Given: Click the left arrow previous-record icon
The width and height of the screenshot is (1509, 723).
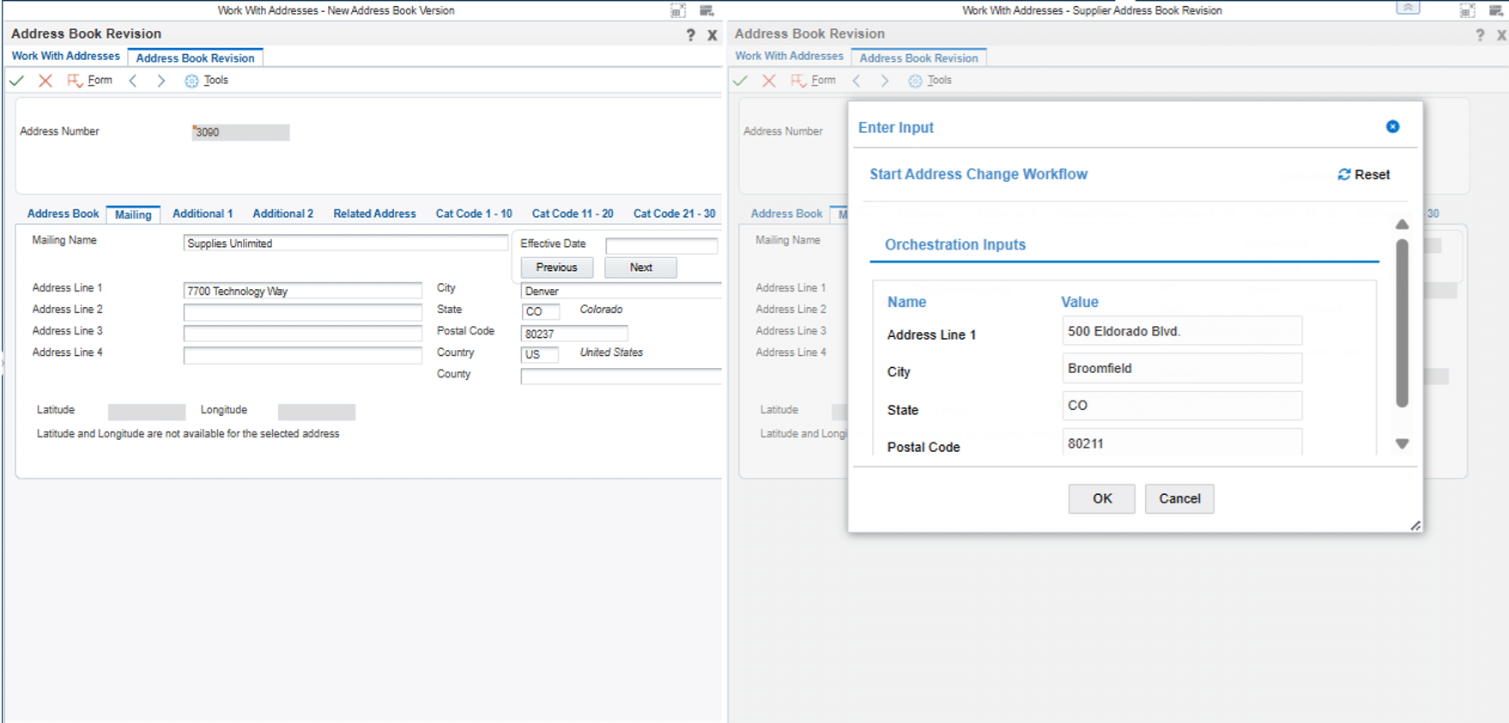Looking at the screenshot, I should tap(133, 81).
